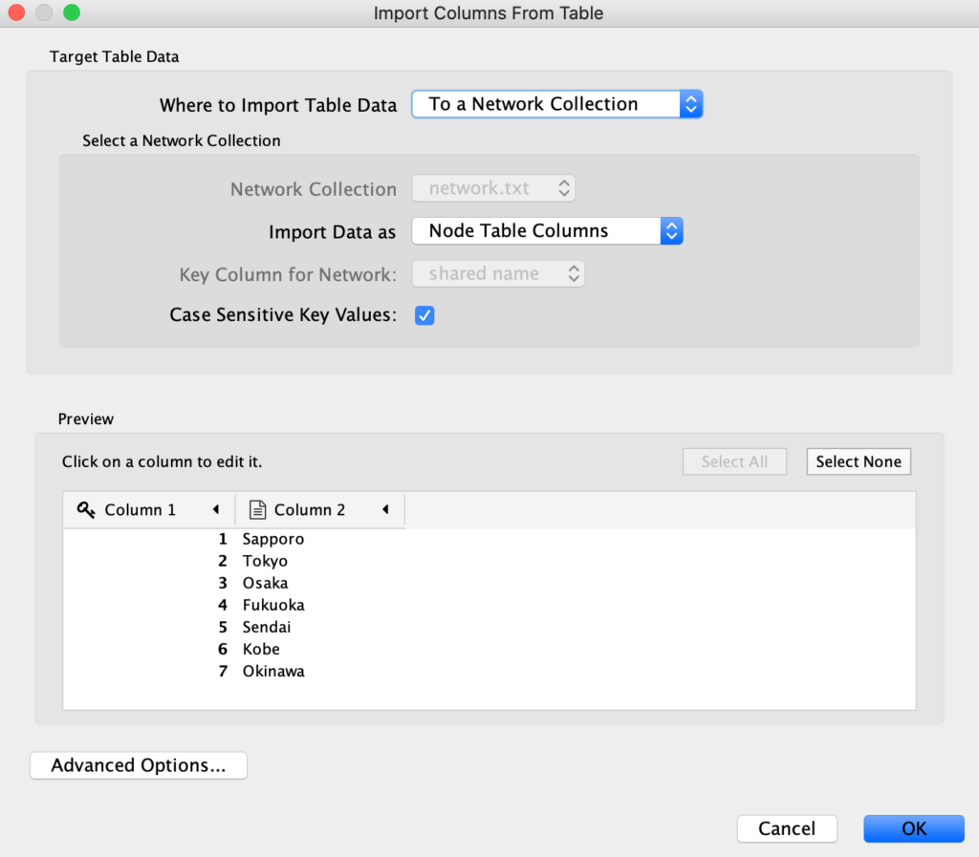The height and width of the screenshot is (857, 979).
Task: Open Where to Import Table Data dropdown
Action: 557,104
